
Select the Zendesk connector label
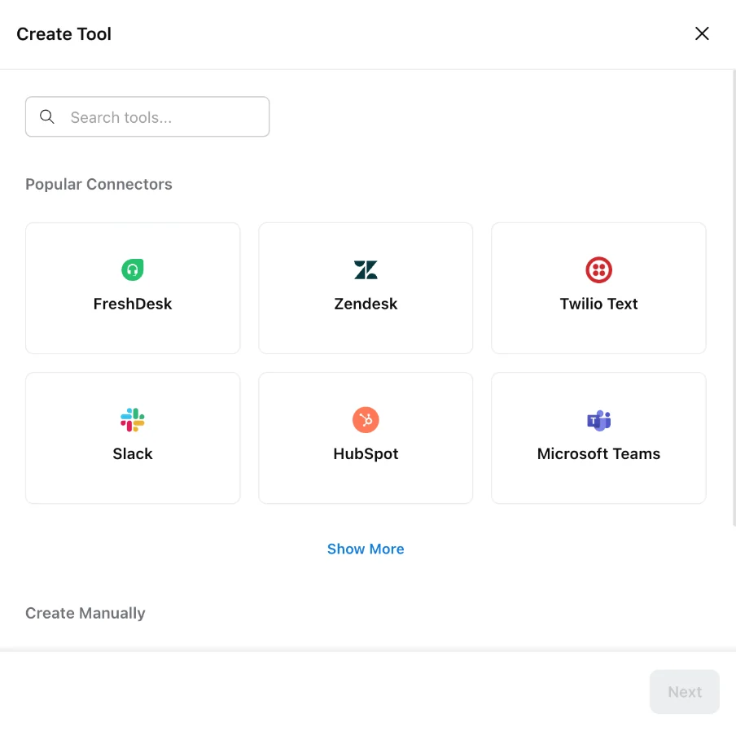tap(366, 304)
